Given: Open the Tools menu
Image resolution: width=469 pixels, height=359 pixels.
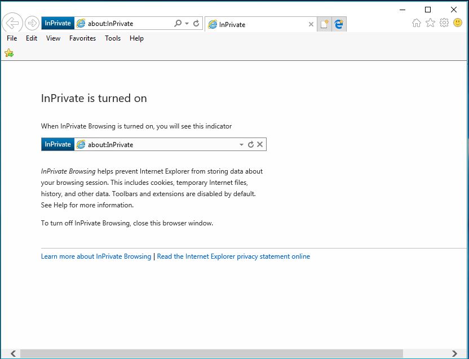Looking at the screenshot, I should click(x=113, y=38).
